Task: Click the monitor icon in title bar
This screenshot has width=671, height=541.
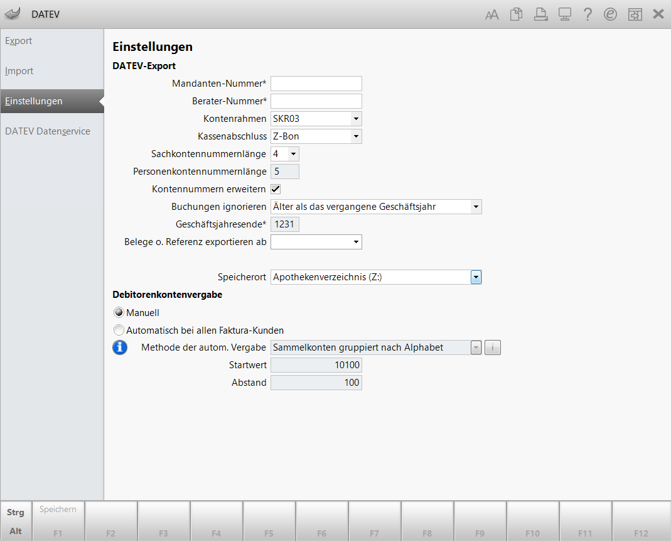Action: click(564, 14)
